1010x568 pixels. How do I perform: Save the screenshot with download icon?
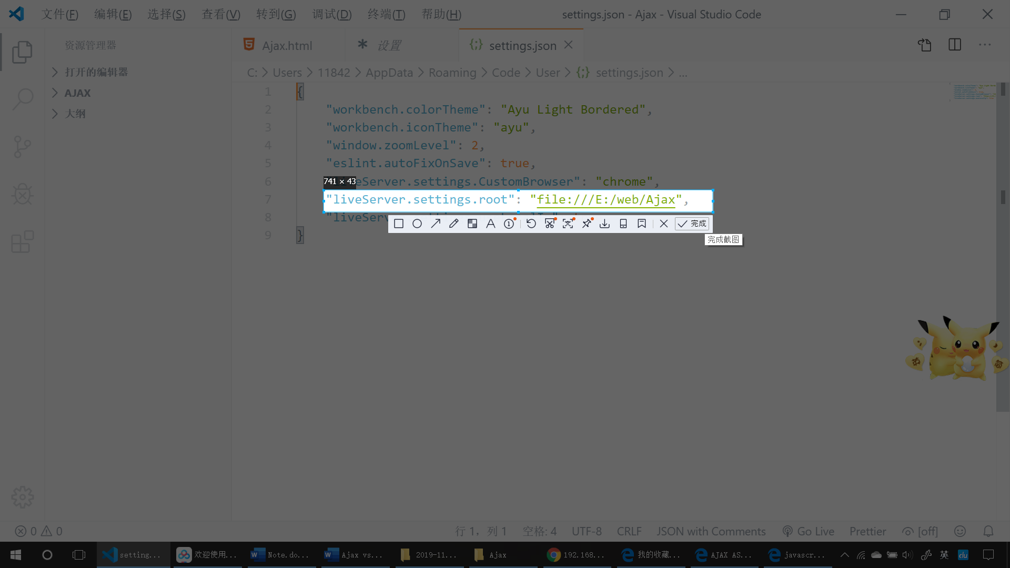(605, 224)
